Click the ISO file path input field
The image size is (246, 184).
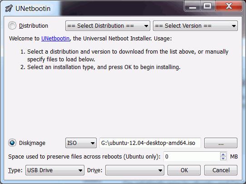coord(150,143)
